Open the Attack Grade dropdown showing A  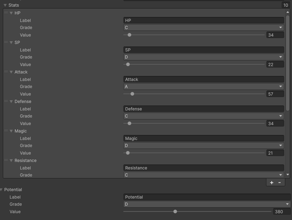[x=203, y=87]
